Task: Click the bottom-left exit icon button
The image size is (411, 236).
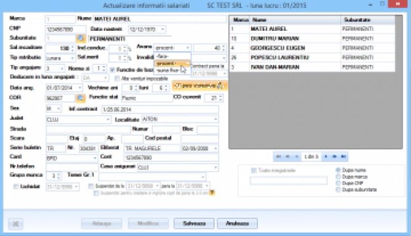Action: pos(16,224)
